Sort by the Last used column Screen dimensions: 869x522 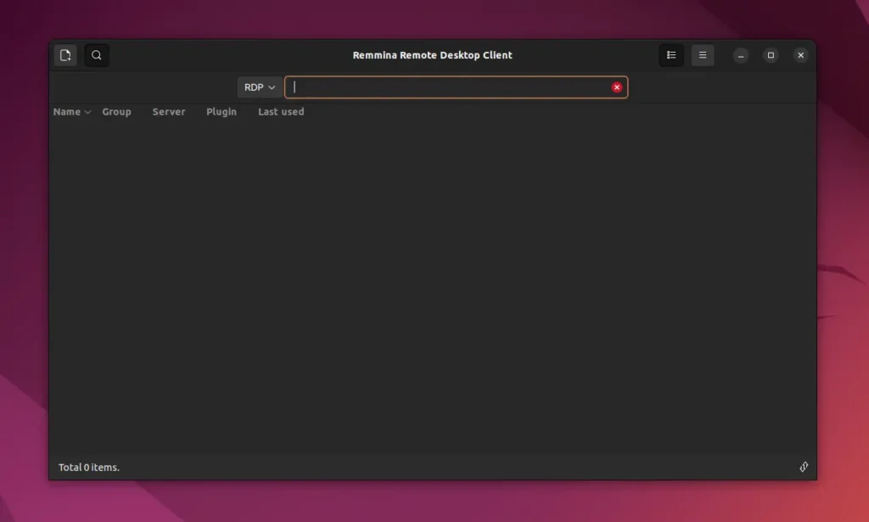[281, 112]
